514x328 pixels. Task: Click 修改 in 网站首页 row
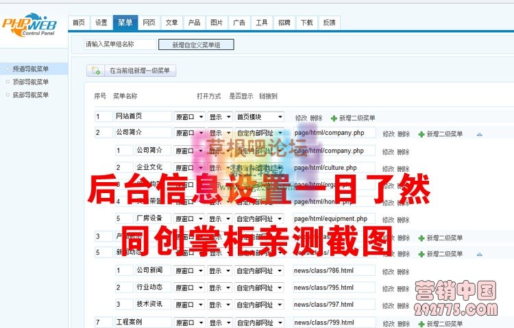click(x=301, y=118)
